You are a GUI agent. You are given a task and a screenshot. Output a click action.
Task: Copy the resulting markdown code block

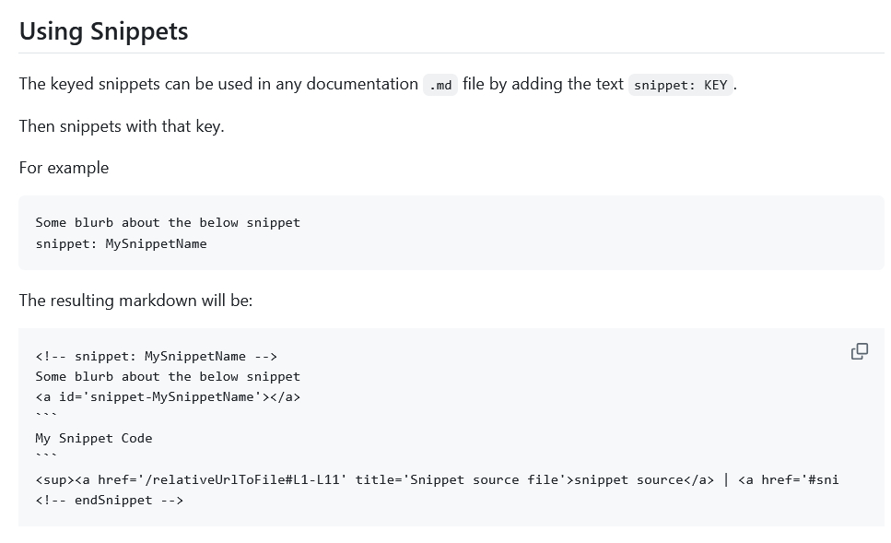[859, 351]
